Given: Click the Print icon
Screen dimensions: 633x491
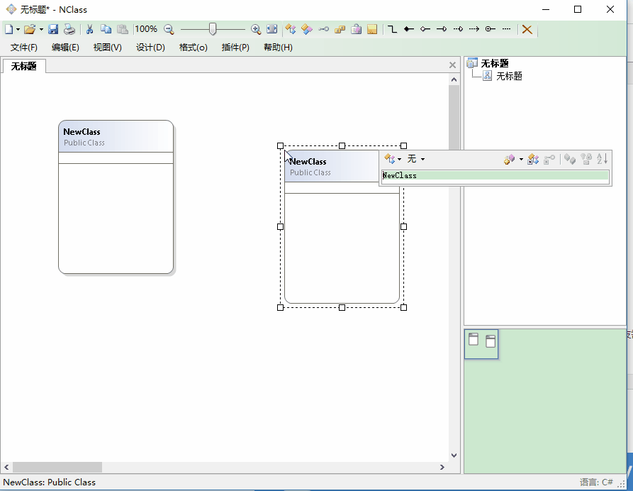Looking at the screenshot, I should point(69,29).
